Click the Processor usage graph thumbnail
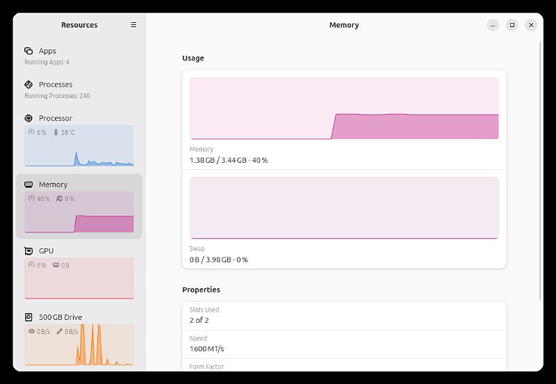The width and height of the screenshot is (556, 384). click(x=79, y=145)
